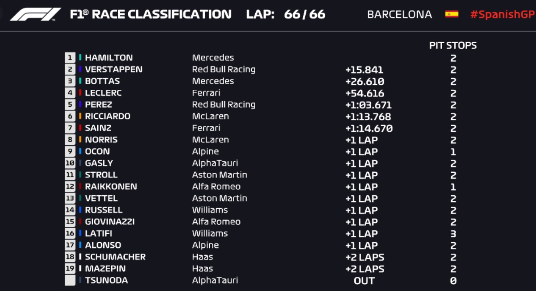Click the Spanish flag icon
The height and width of the screenshot is (291, 536).
point(451,14)
